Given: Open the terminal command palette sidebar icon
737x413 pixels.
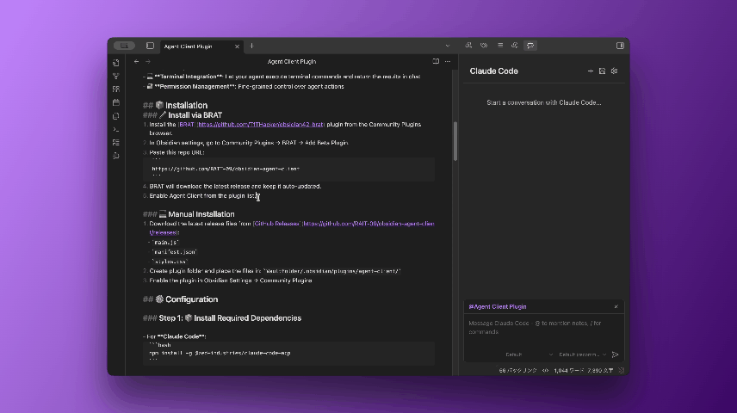Looking at the screenshot, I should coord(115,129).
